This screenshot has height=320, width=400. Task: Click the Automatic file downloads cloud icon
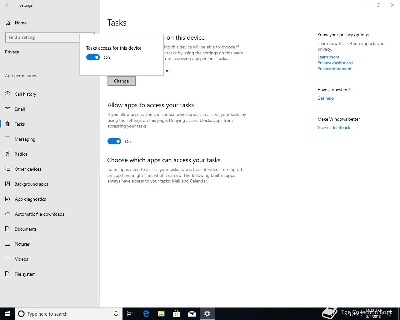pyautogui.click(x=8, y=214)
